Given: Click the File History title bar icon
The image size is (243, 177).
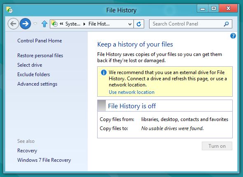Looking at the screenshot, I should pos(9,10).
